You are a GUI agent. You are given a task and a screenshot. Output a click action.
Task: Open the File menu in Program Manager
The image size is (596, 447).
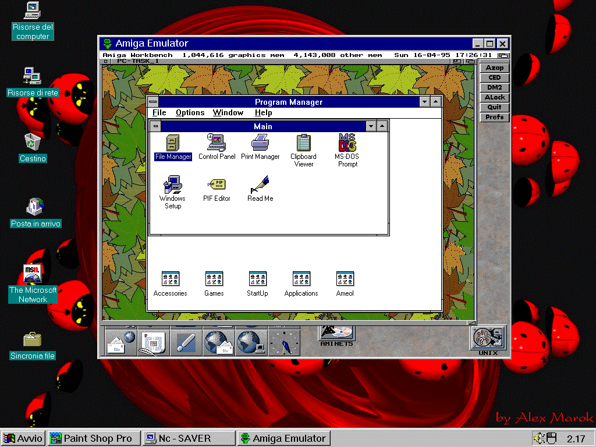point(159,112)
